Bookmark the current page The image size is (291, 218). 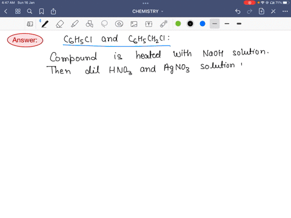(x=41, y=12)
